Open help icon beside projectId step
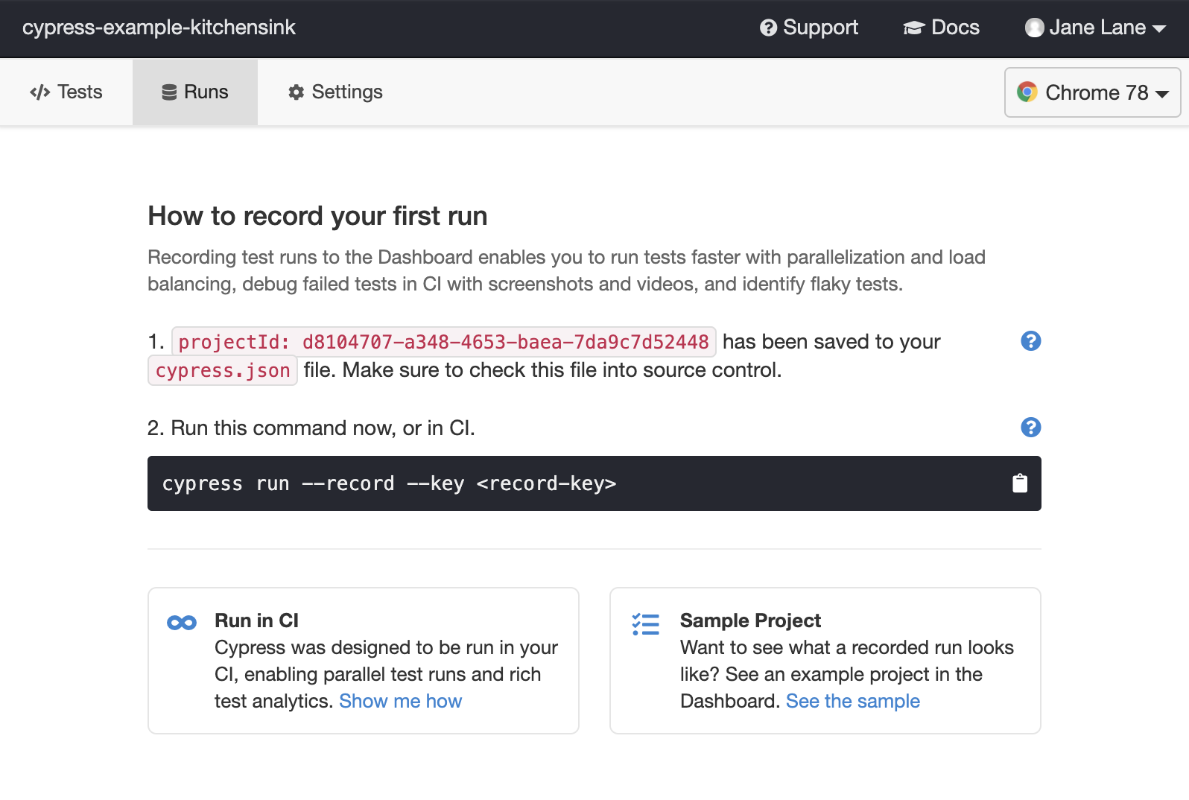Image resolution: width=1189 pixels, height=800 pixels. click(1031, 341)
